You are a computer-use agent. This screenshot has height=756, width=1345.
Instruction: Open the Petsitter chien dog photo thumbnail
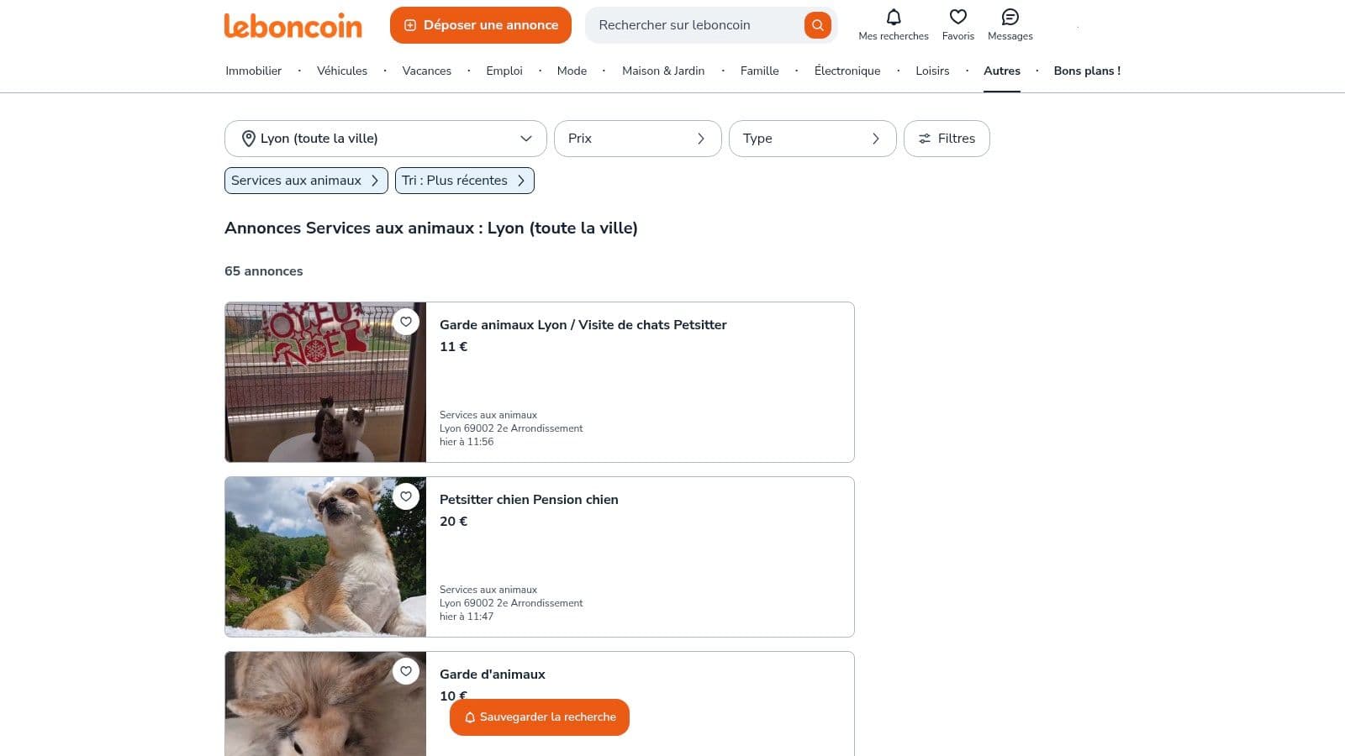pos(325,557)
